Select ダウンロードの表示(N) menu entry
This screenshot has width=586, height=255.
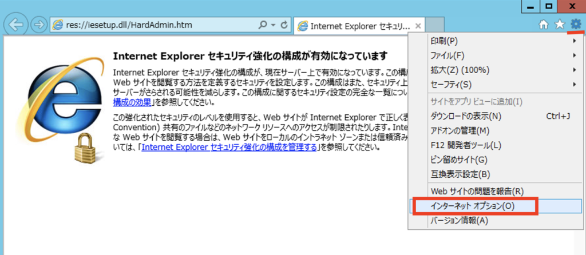pyautogui.click(x=465, y=117)
